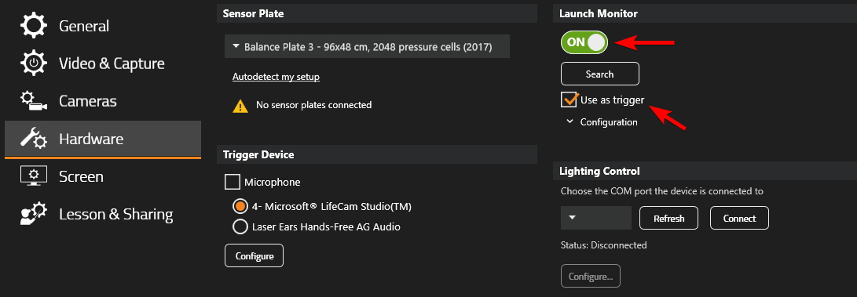Click the Lighting Control Refresh button

669,218
